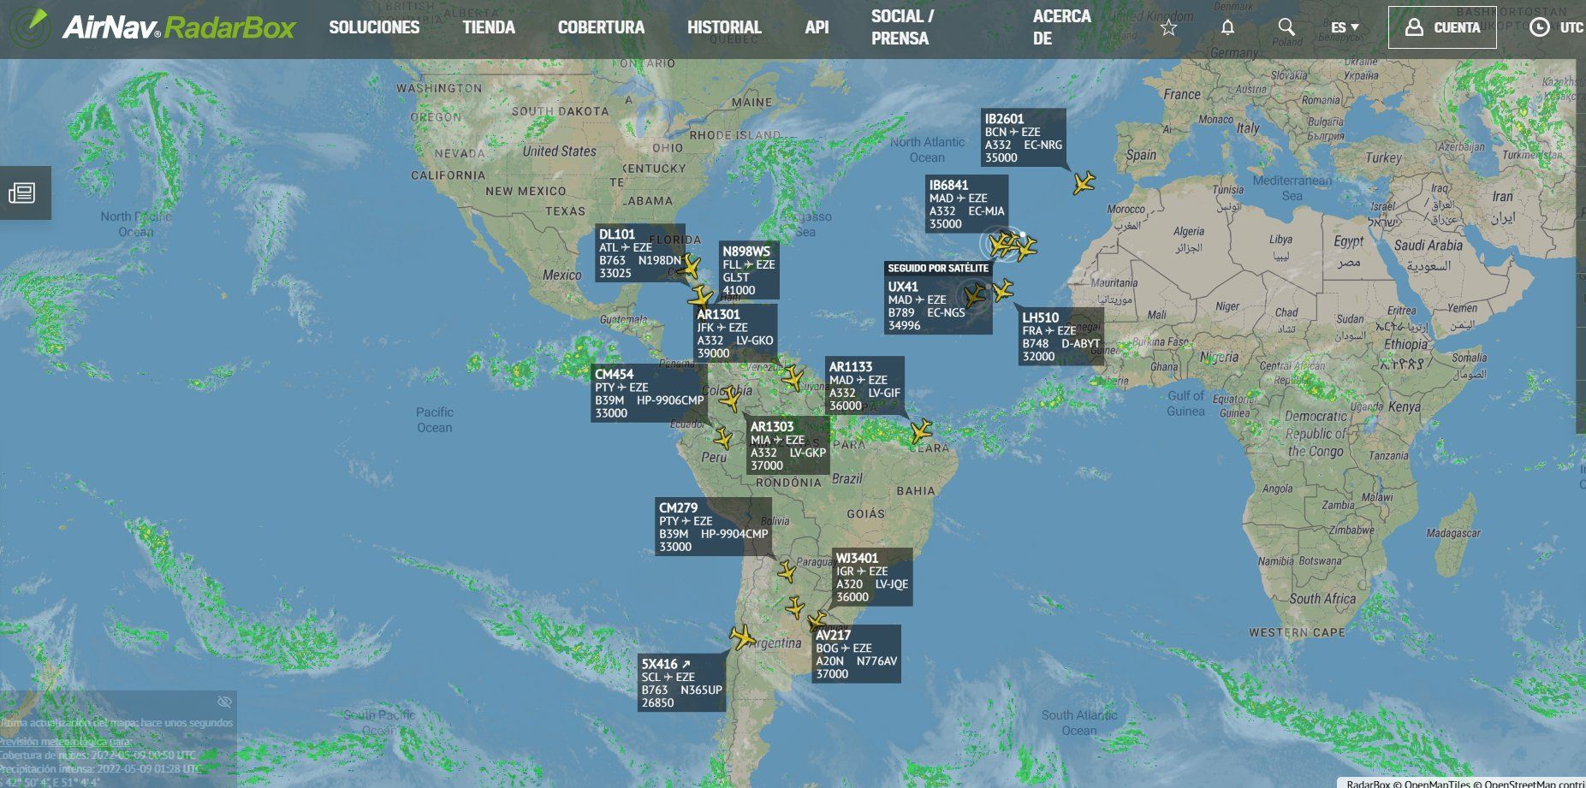Open the HISTORIAL menu

click(x=724, y=27)
